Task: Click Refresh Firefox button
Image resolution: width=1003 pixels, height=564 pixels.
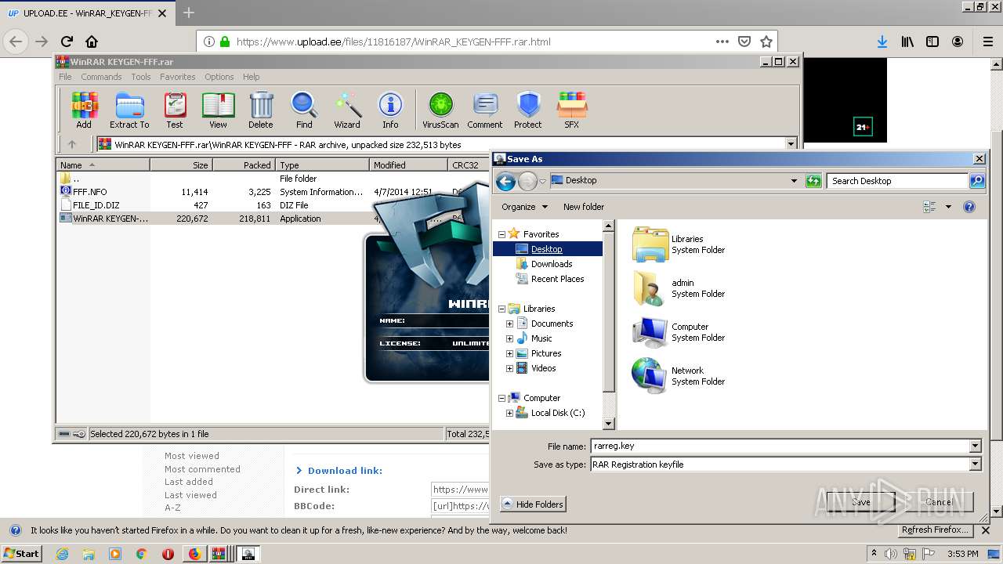Action: pos(936,530)
